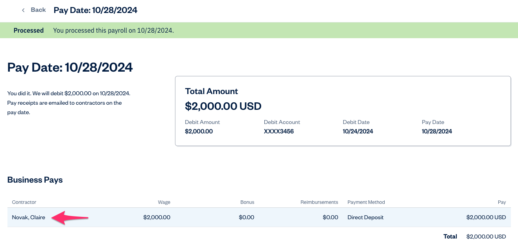The width and height of the screenshot is (518, 244).
Task: Click the page title Pay Date header
Action: (x=95, y=10)
